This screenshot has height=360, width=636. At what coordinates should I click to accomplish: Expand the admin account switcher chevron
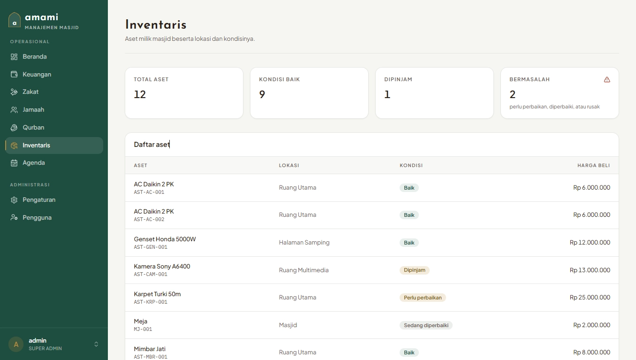[x=96, y=344]
